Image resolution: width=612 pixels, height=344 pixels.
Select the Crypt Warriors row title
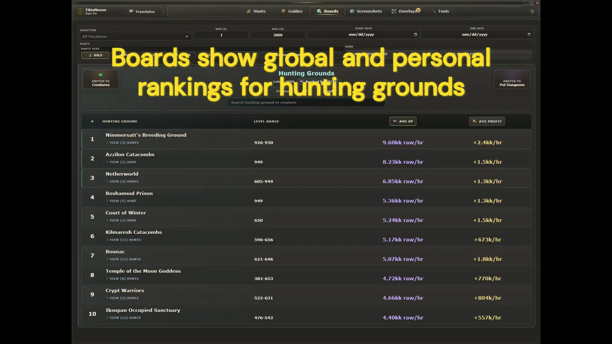pyautogui.click(x=125, y=290)
